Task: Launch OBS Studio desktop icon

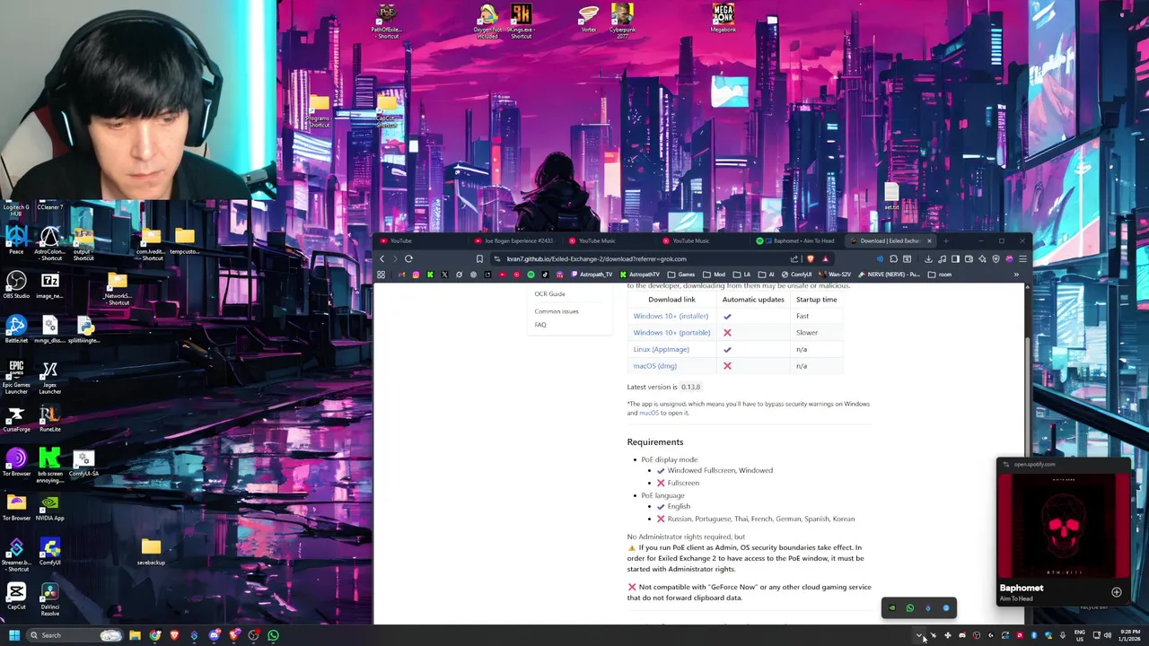Action: 16,286
